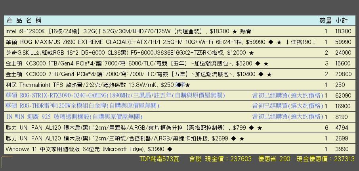
Task: Click quantity 2 in the G.SKILL memory row
Action: (x=326, y=53)
